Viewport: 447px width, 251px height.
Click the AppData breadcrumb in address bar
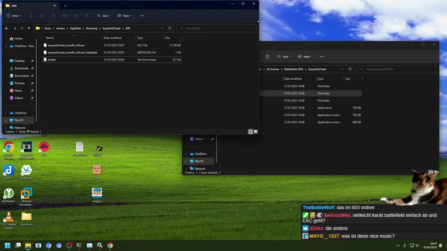[76, 28]
